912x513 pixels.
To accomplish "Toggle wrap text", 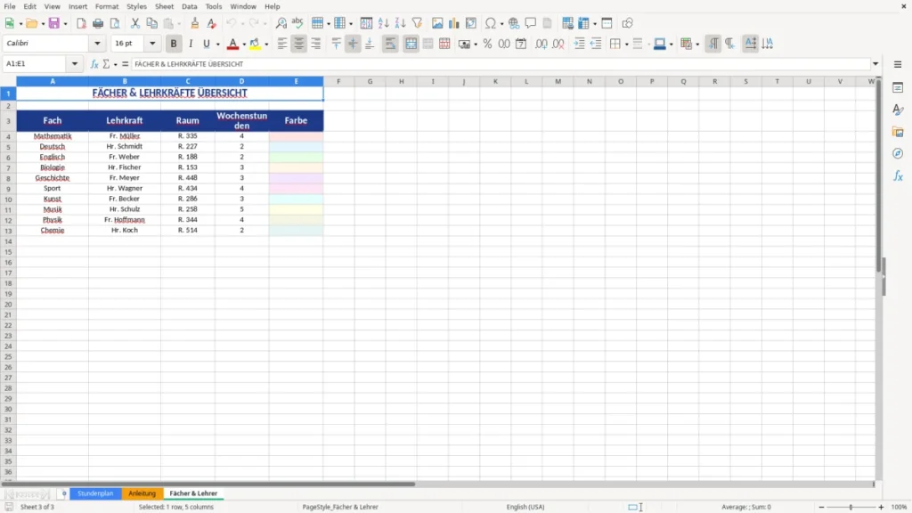I will click(390, 44).
